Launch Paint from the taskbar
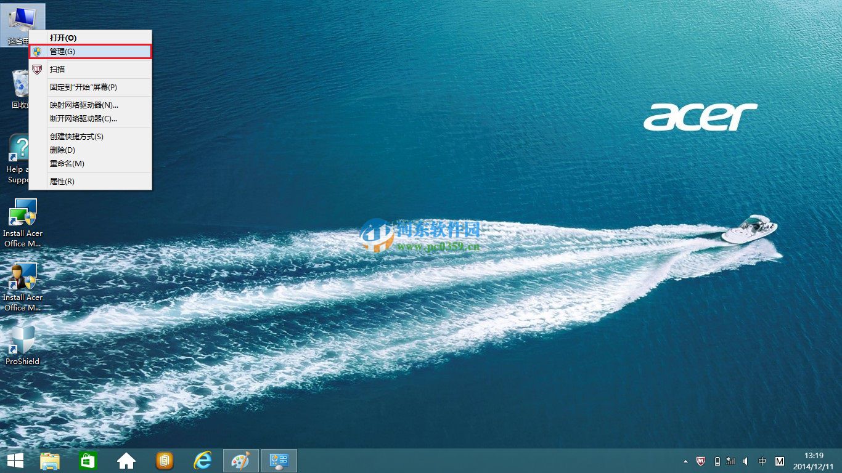 pyautogui.click(x=240, y=460)
